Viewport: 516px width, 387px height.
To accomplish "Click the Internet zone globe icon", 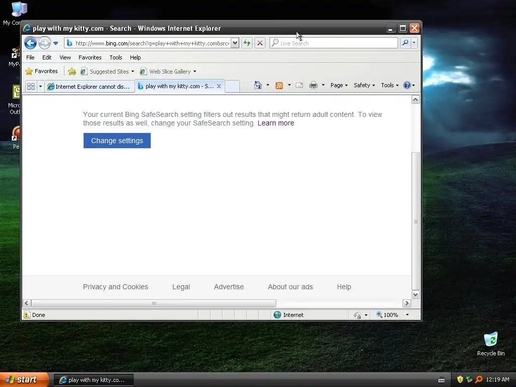I will point(278,314).
